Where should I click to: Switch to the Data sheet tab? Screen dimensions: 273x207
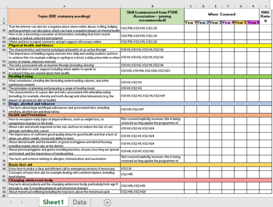click(x=80, y=202)
